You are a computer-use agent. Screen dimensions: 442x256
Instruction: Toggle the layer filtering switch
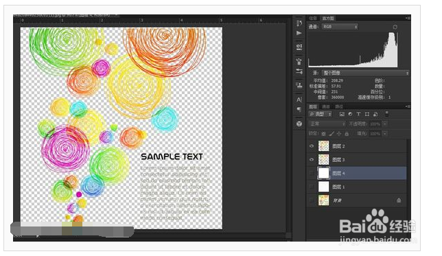click(x=387, y=114)
